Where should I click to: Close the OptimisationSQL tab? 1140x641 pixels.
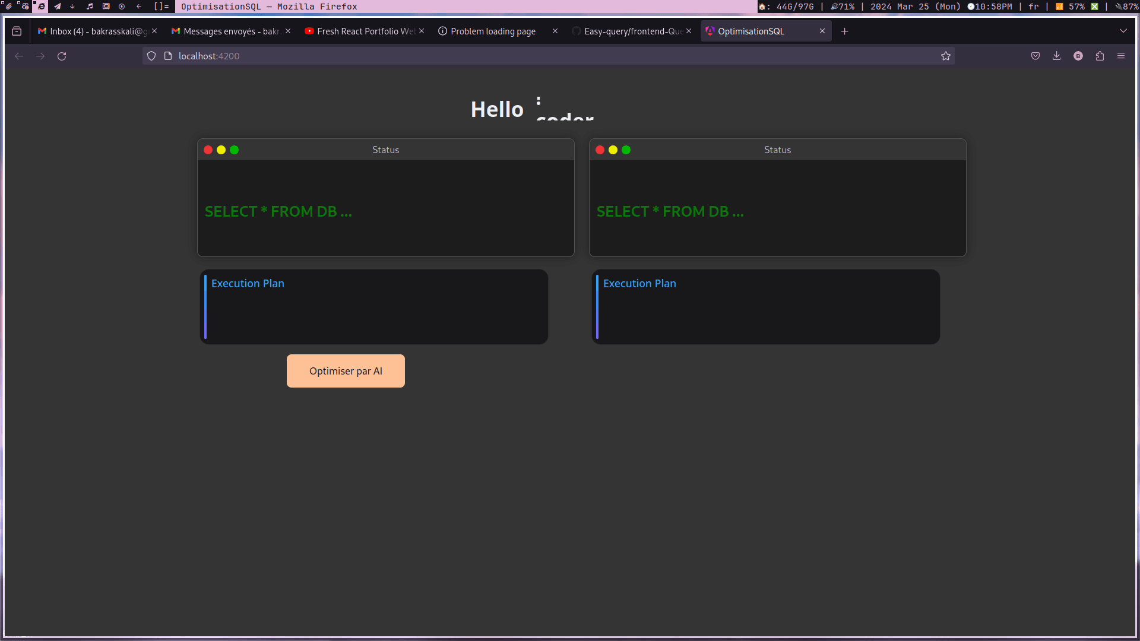pos(822,31)
